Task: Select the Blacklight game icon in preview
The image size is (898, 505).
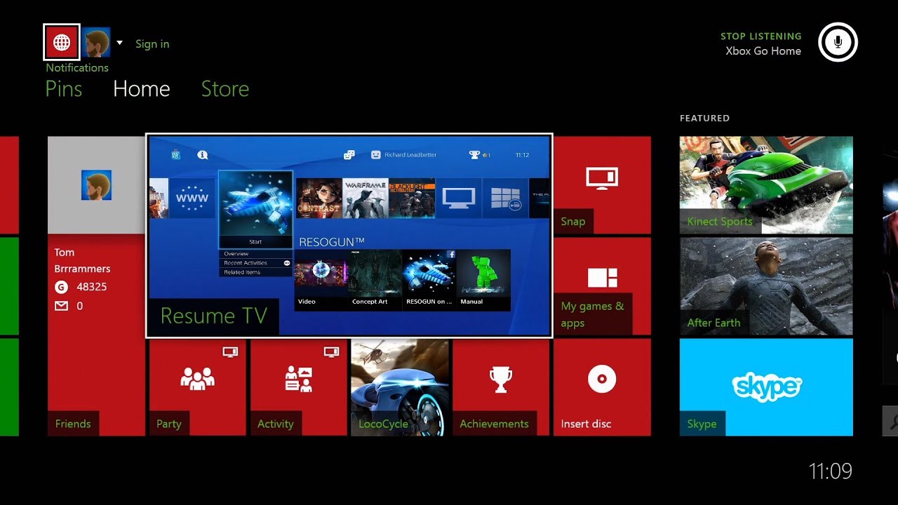Action: coord(412,198)
